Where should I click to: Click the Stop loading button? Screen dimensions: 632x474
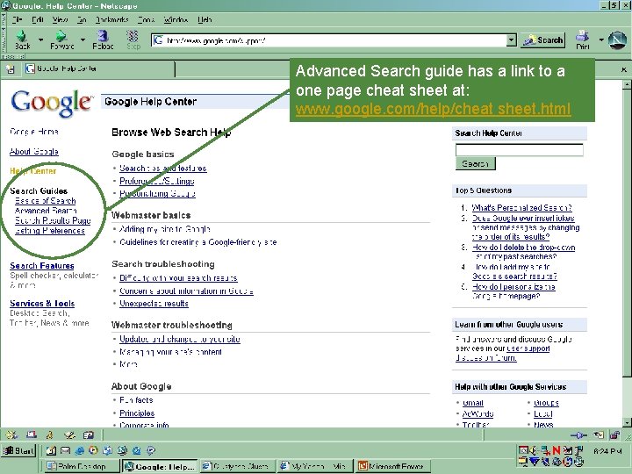133,39
